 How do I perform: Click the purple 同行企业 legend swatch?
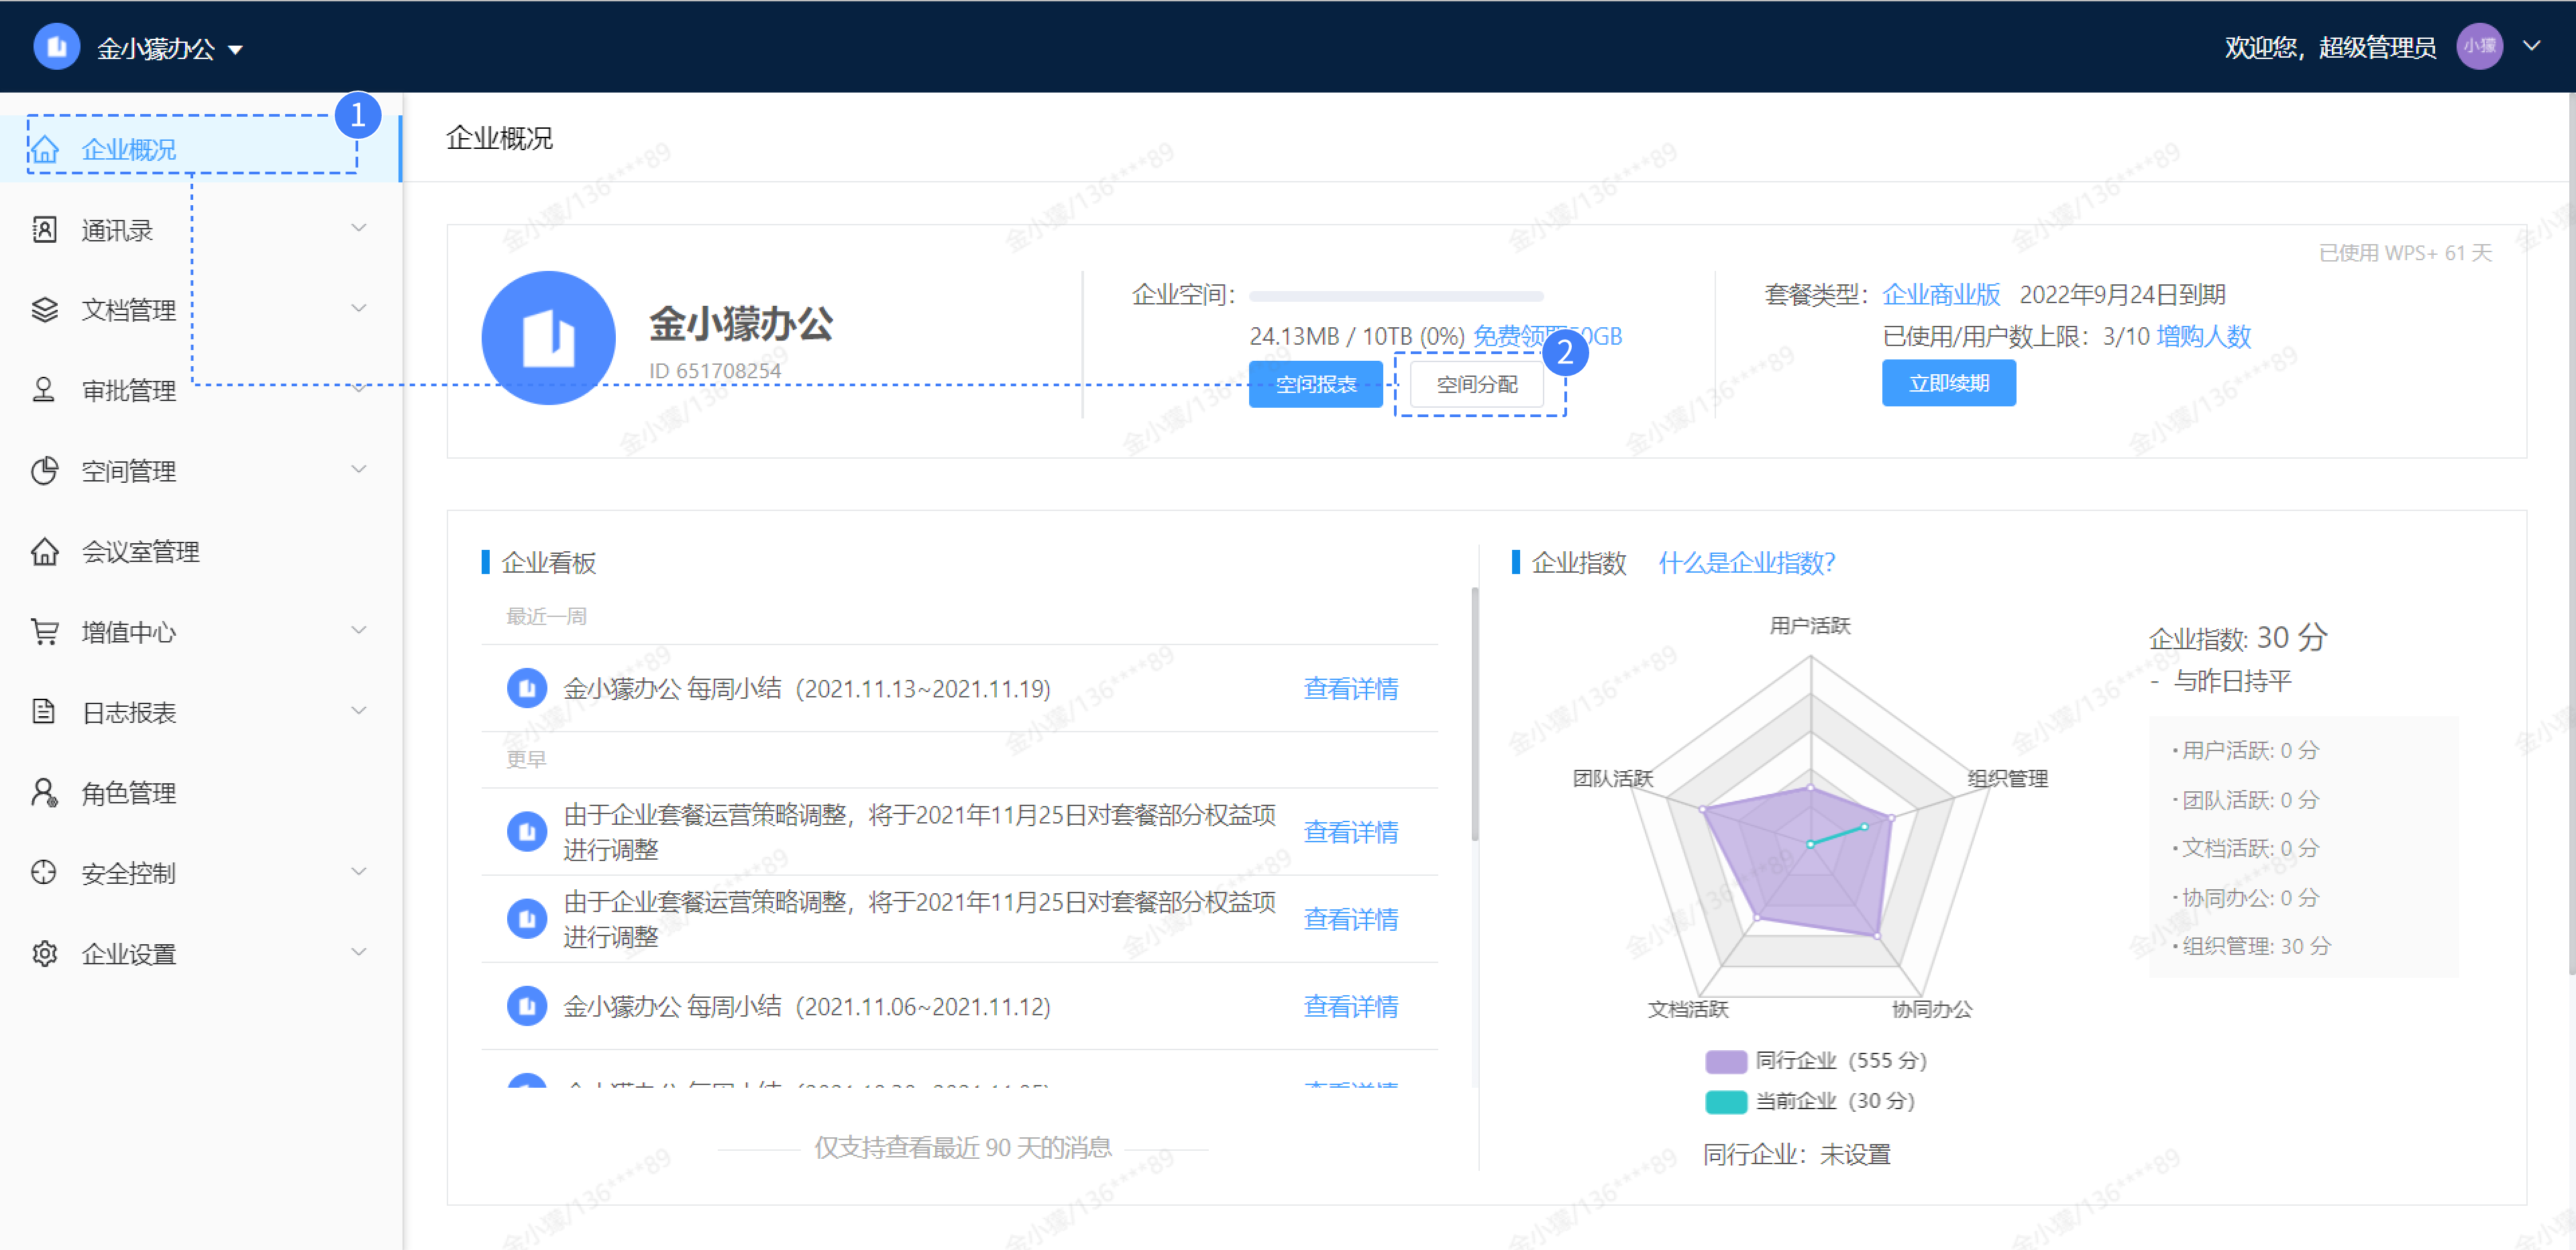[x=1725, y=1061]
